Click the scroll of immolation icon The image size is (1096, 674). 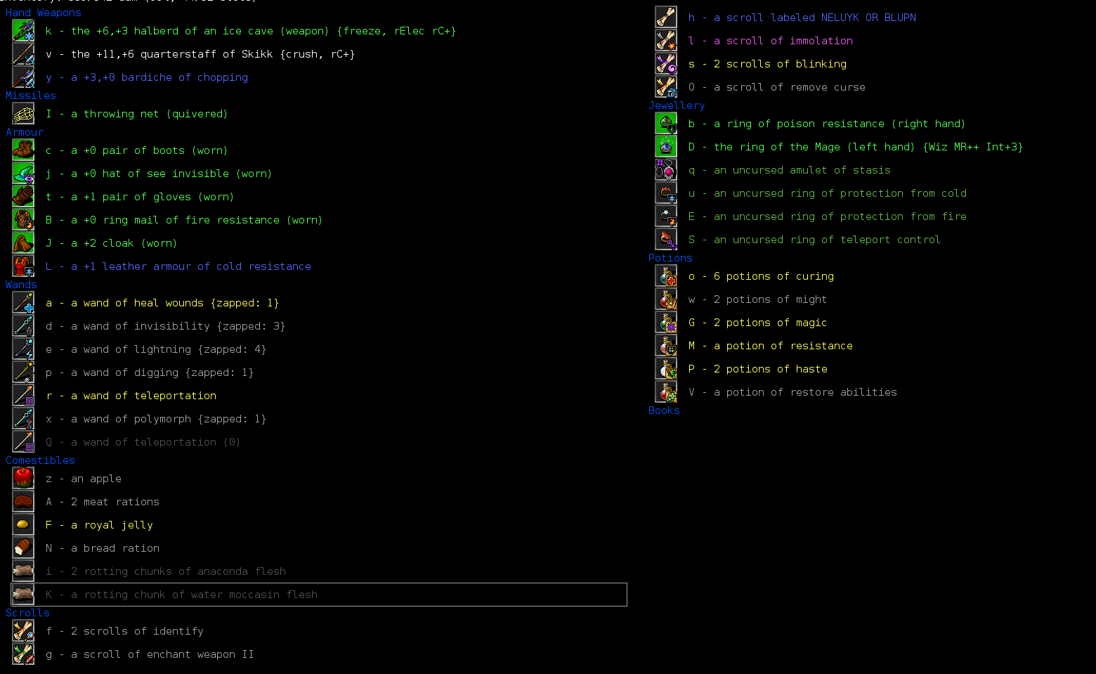pos(666,41)
